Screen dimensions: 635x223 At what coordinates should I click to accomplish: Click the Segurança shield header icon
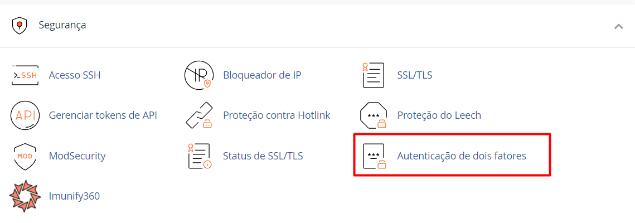click(x=20, y=26)
